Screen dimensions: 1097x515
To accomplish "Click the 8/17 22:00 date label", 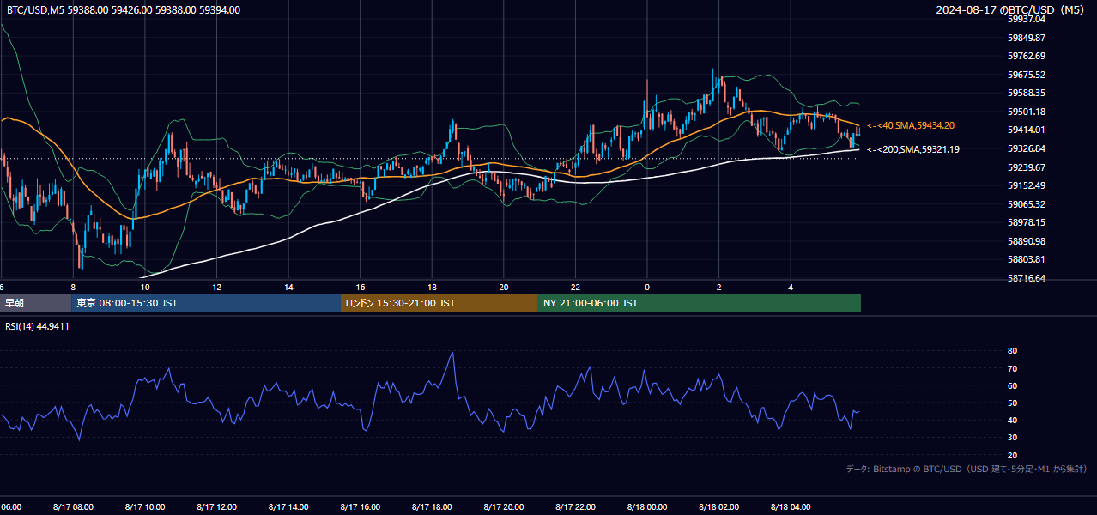I will (576, 506).
